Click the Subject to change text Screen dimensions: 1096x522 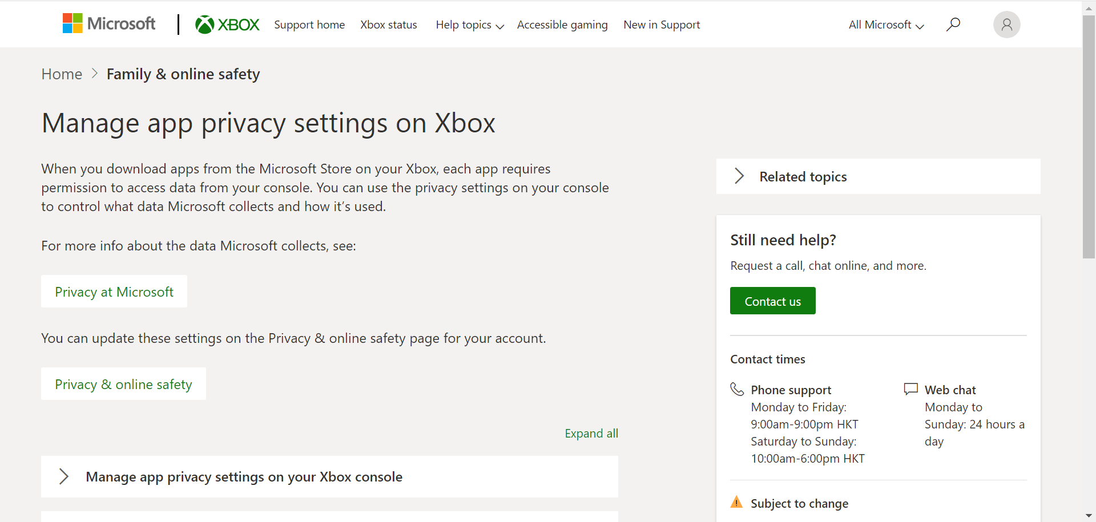click(799, 503)
